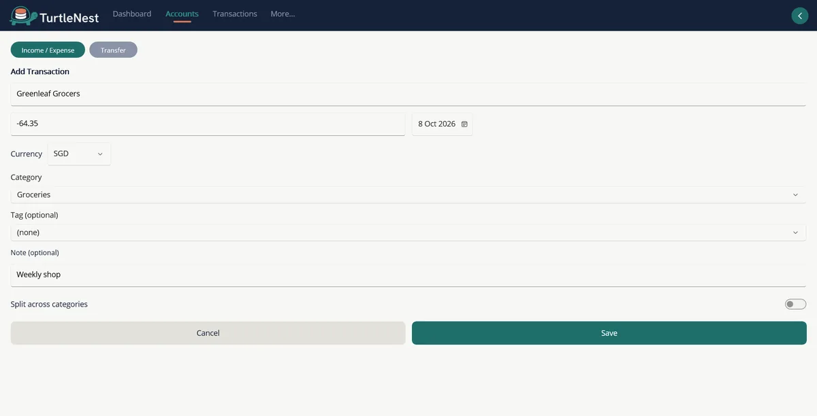Select Income / Expense mode
The height and width of the screenshot is (416, 817).
click(x=48, y=50)
